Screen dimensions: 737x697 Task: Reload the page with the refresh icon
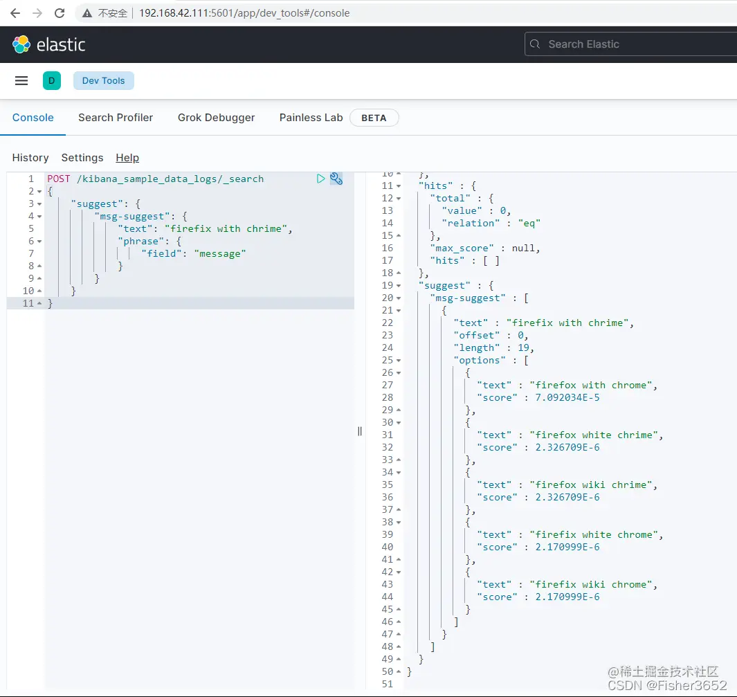point(60,13)
